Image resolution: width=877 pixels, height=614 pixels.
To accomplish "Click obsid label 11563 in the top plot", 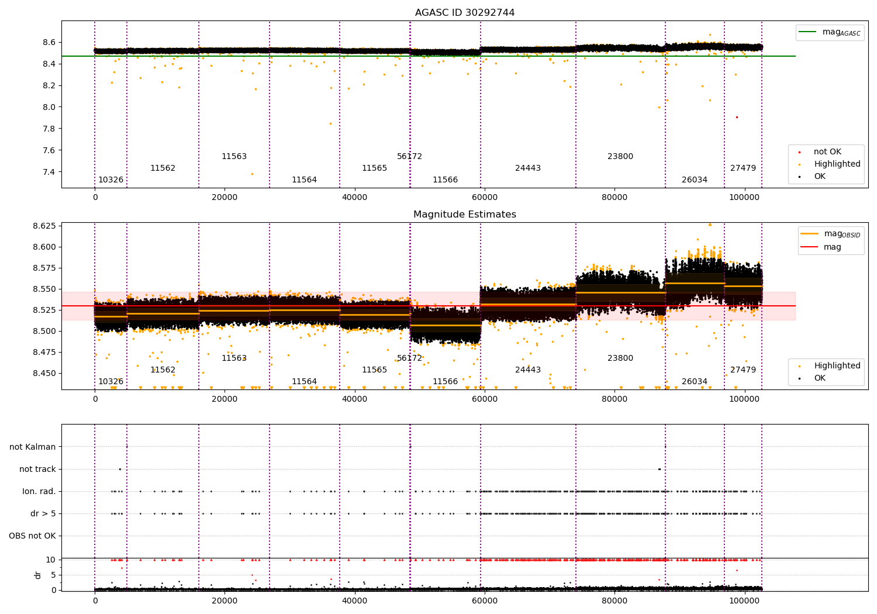I will click(234, 157).
